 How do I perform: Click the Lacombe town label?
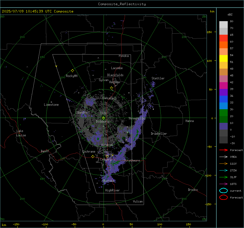tap(117, 68)
